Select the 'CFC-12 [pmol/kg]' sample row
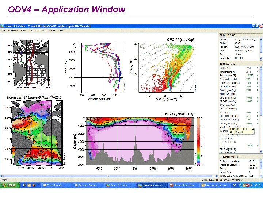The height and width of the screenshot is (197, 263). 239,101
